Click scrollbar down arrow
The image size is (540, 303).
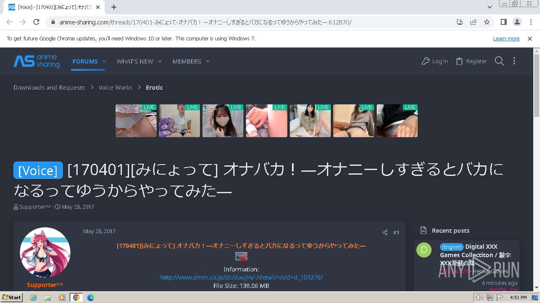click(537, 288)
